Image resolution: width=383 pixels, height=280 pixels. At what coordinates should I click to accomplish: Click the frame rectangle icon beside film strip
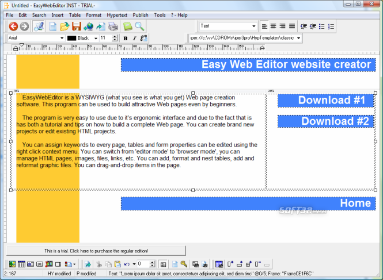58,264
